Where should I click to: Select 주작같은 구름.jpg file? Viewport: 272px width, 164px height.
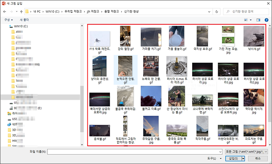pyautogui.click(x=151, y=130)
